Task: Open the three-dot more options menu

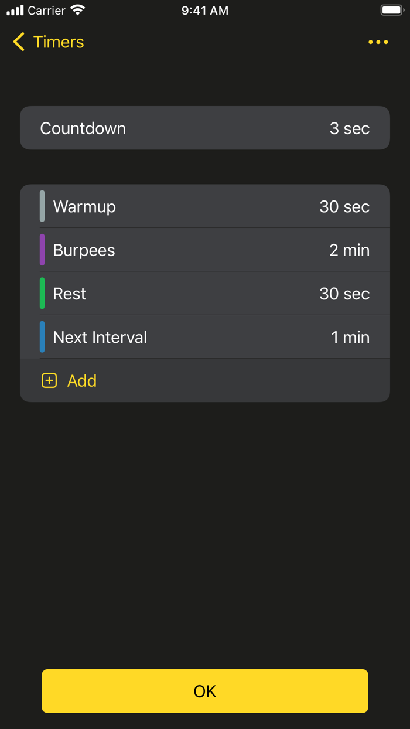Action: pos(378,42)
